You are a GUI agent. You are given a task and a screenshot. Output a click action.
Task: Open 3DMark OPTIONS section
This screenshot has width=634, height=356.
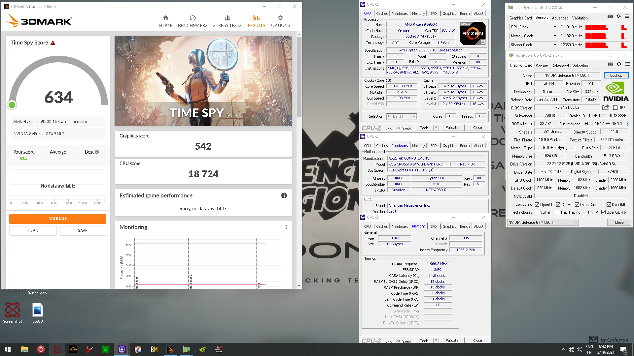coord(280,21)
